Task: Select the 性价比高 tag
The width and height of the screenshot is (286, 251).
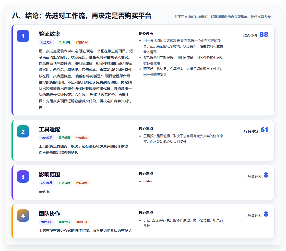Action: point(82,138)
